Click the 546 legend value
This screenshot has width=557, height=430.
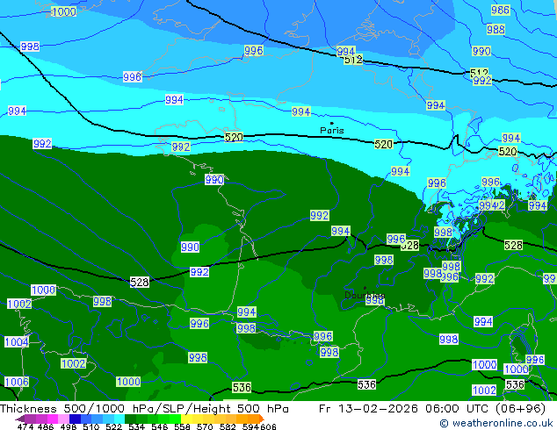160,426
